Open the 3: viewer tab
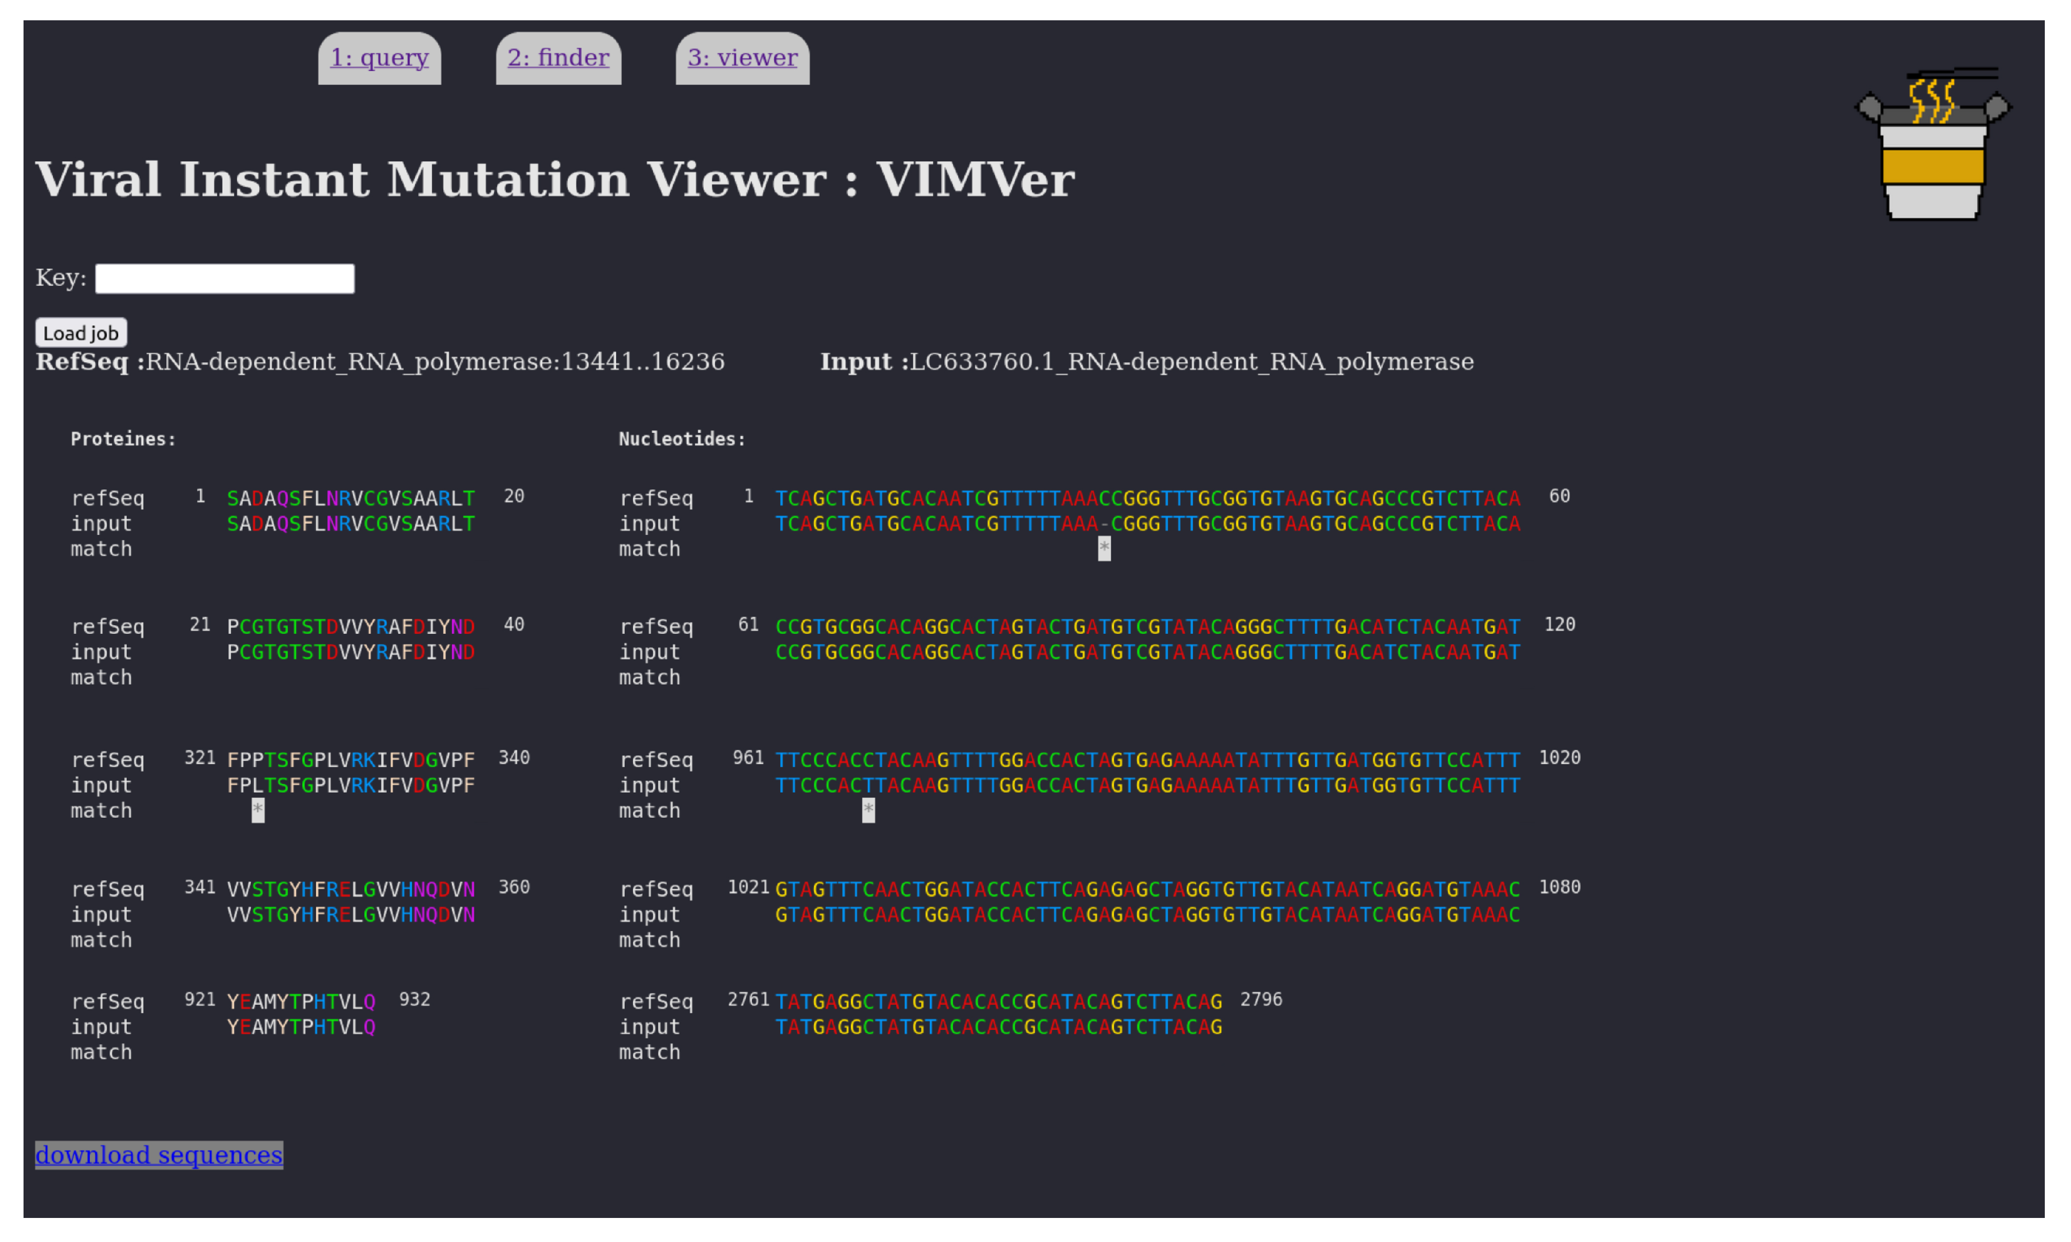 (x=742, y=58)
